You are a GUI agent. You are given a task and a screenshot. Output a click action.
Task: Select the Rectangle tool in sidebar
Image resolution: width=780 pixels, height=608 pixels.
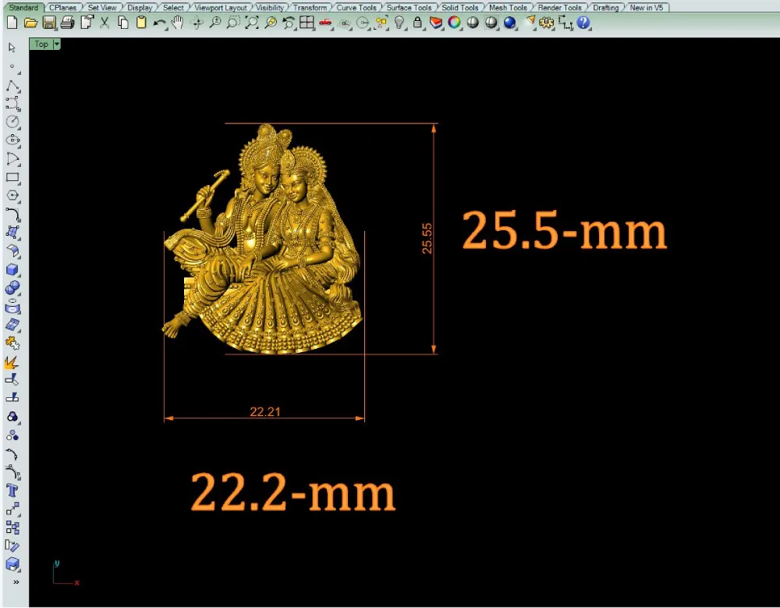click(12, 178)
